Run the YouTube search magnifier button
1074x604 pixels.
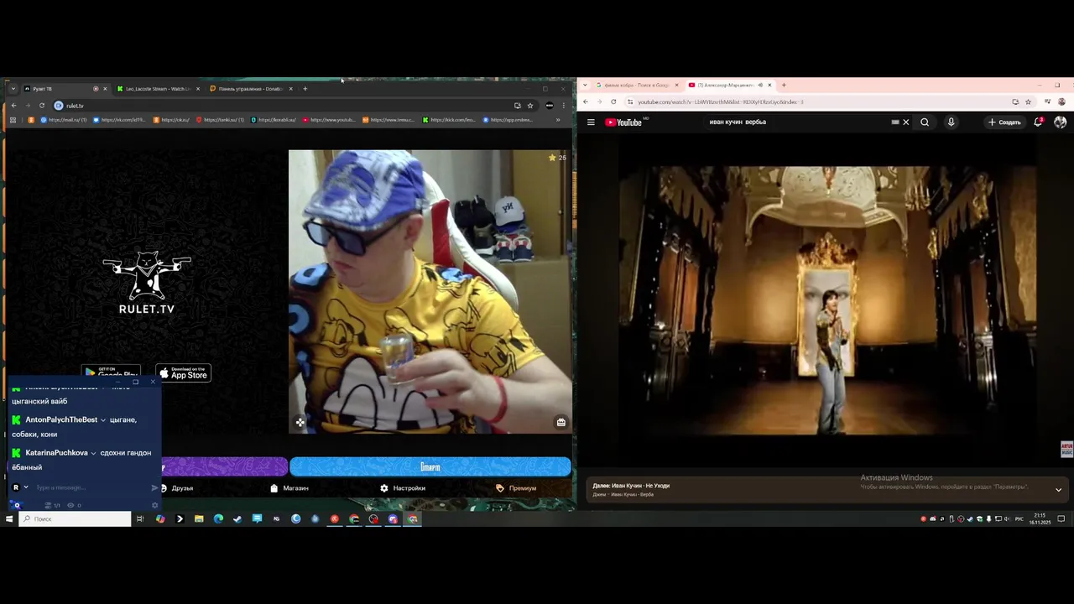[925, 122]
